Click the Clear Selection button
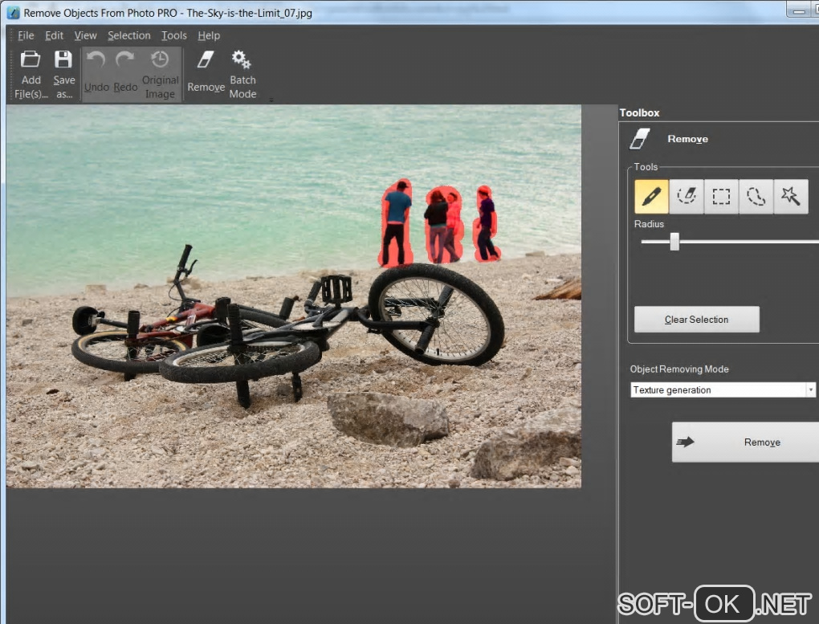 click(696, 320)
